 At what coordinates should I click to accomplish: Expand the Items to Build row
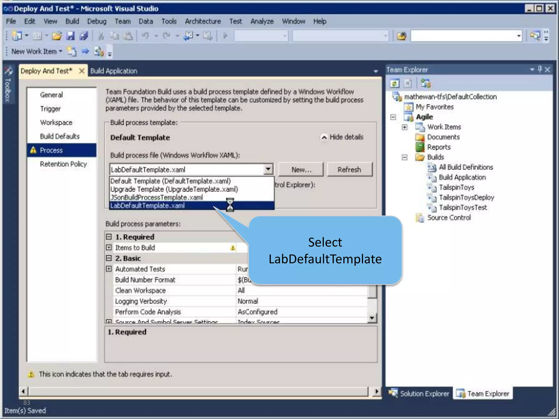coord(109,247)
